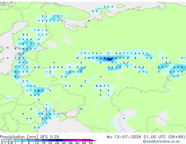Select the legend swatch between 0.5 and 1
This screenshot has height=144, width=186.
(12, 140)
